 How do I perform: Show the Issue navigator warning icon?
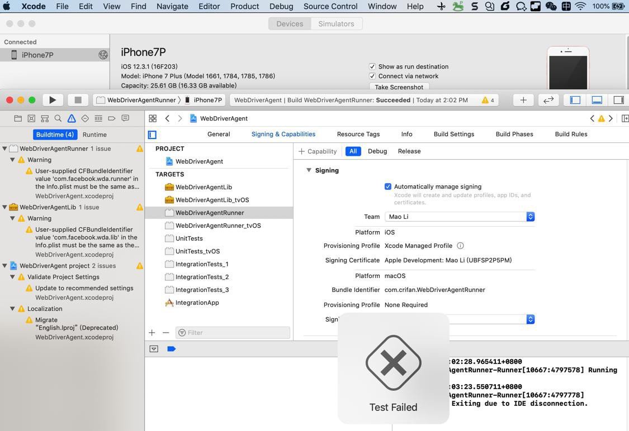72,118
